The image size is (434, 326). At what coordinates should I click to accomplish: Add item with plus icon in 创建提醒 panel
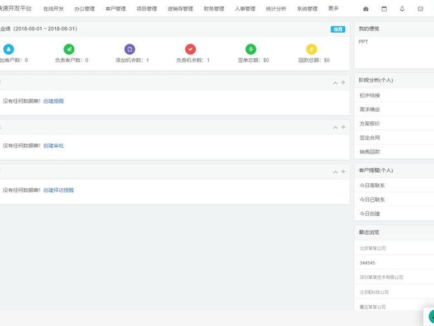click(x=343, y=83)
